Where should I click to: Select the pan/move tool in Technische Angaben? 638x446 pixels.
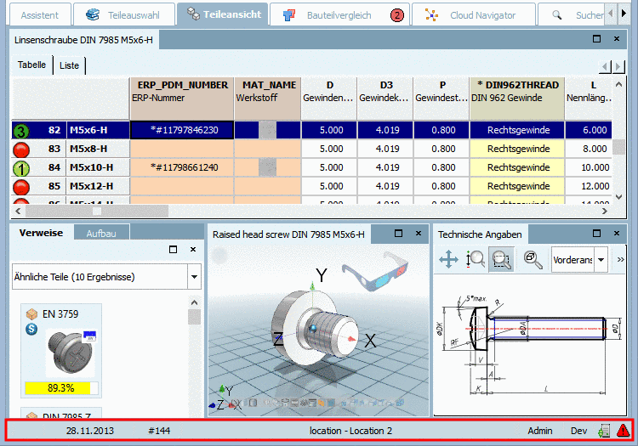point(448,260)
